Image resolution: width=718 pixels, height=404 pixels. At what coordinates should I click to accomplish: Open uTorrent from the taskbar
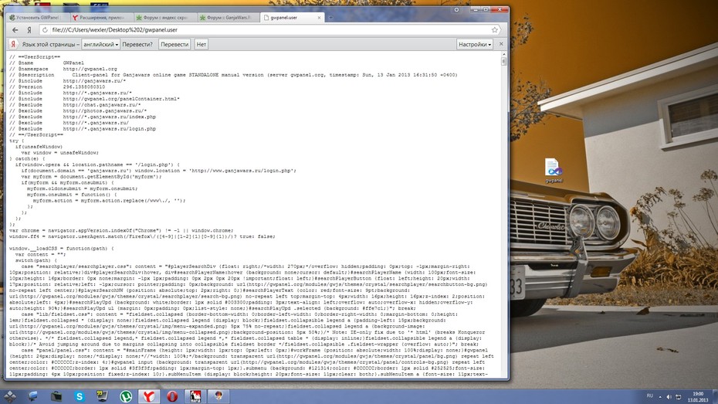point(126,396)
